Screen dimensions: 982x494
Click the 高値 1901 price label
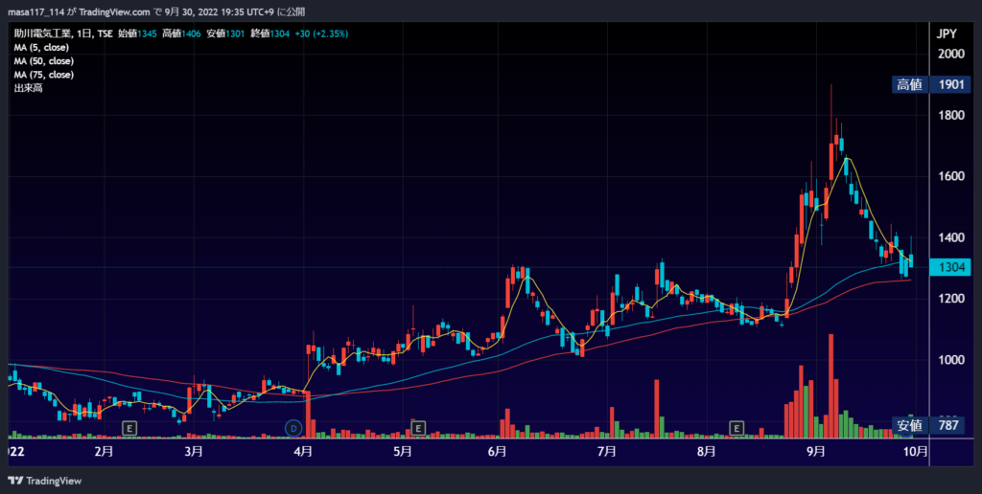[x=931, y=84]
